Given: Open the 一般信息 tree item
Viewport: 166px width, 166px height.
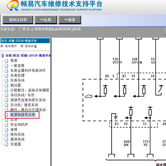Looking at the screenshot, I should coord(17,66).
